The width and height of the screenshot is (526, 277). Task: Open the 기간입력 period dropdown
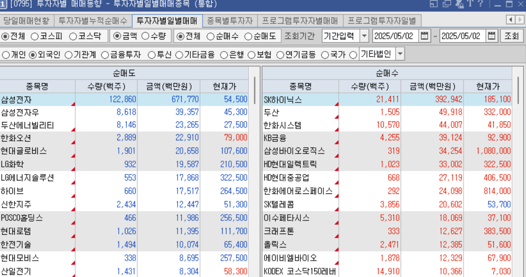(x=364, y=36)
